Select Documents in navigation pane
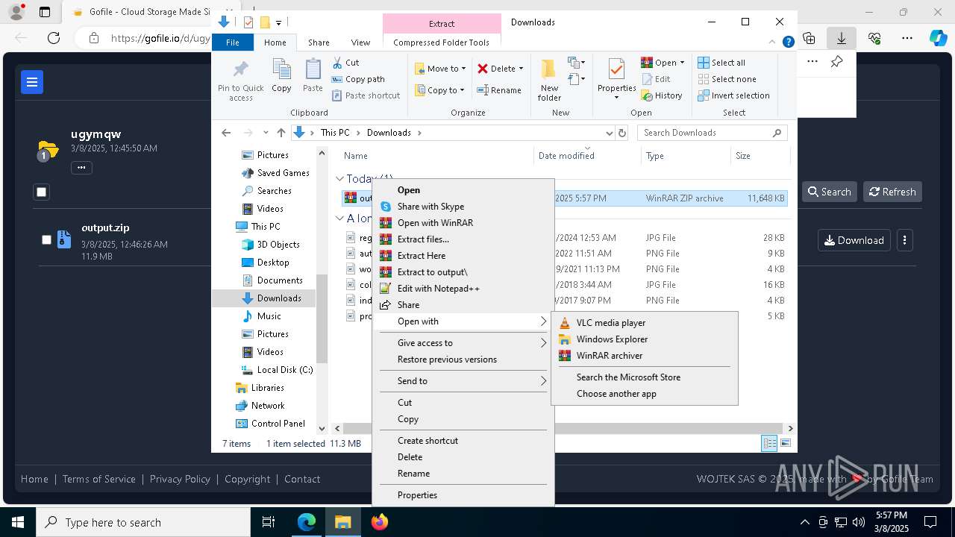The height and width of the screenshot is (537, 955). 280,280
